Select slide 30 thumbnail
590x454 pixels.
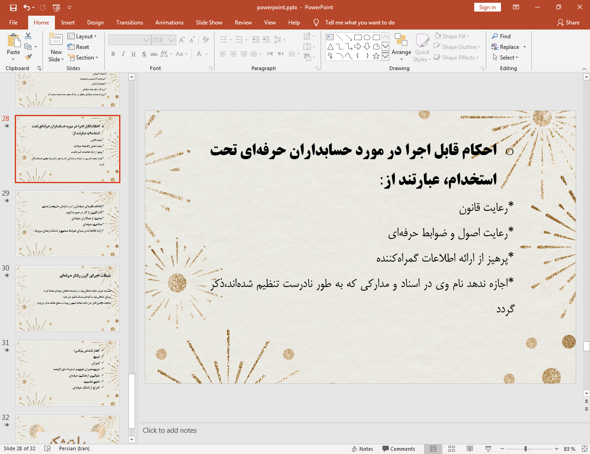pos(68,299)
